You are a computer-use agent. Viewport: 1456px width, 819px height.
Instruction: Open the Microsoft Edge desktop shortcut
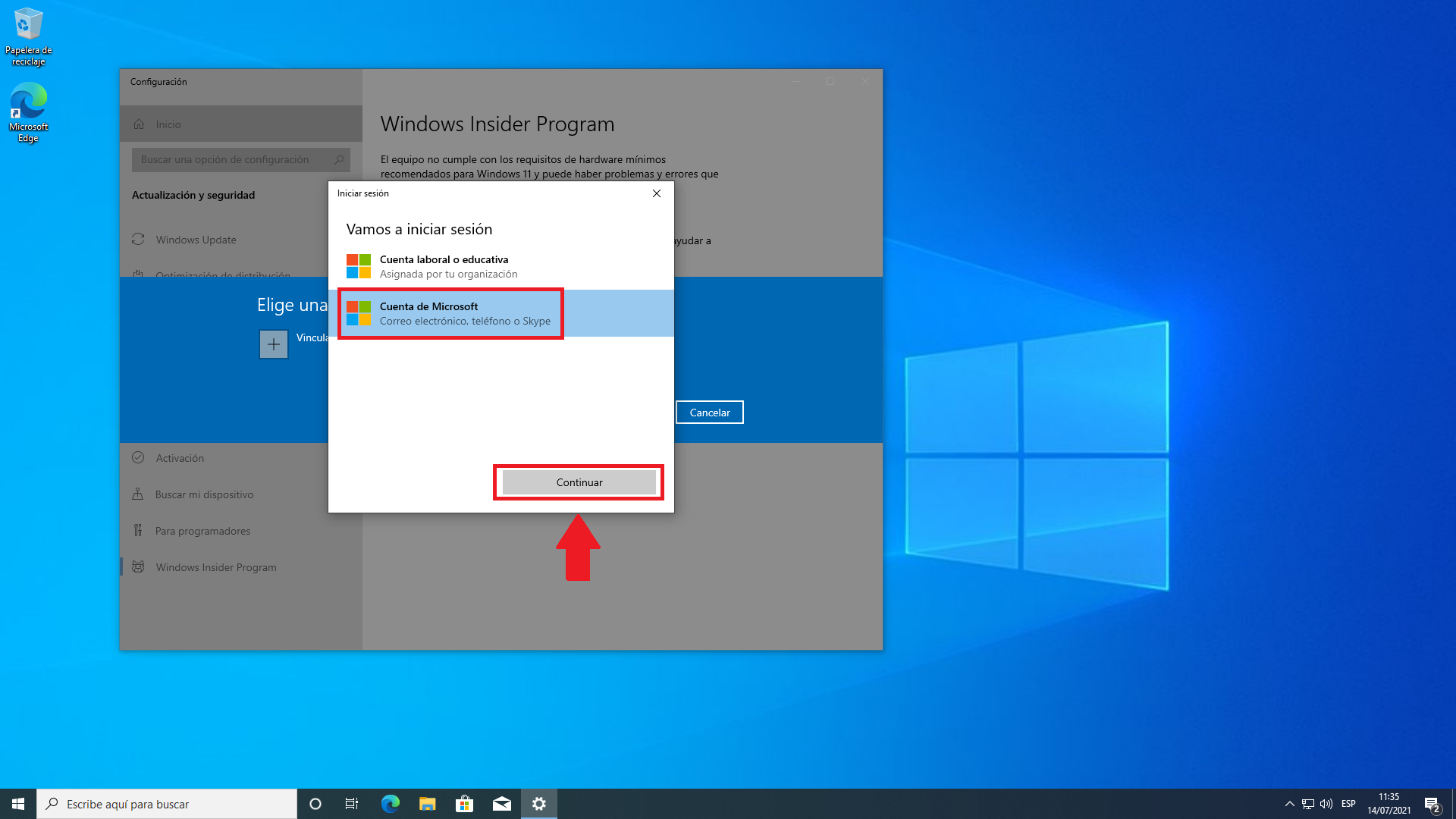coord(28,111)
